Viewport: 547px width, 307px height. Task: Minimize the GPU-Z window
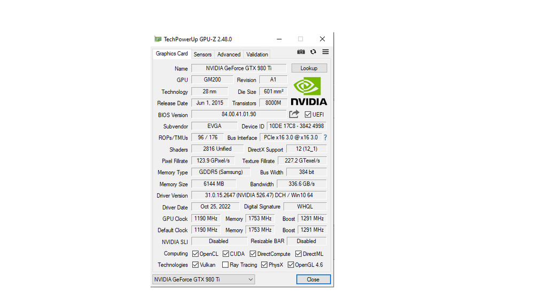[279, 39]
